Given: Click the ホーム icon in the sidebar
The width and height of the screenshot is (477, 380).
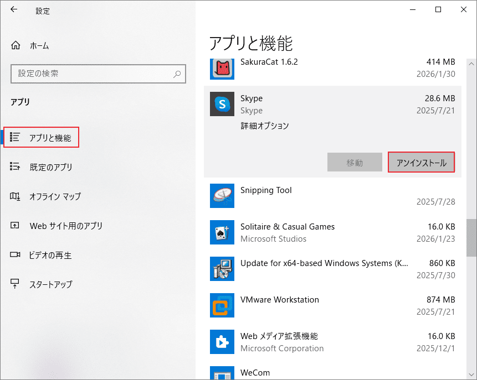Looking at the screenshot, I should pyautogui.click(x=16, y=45).
